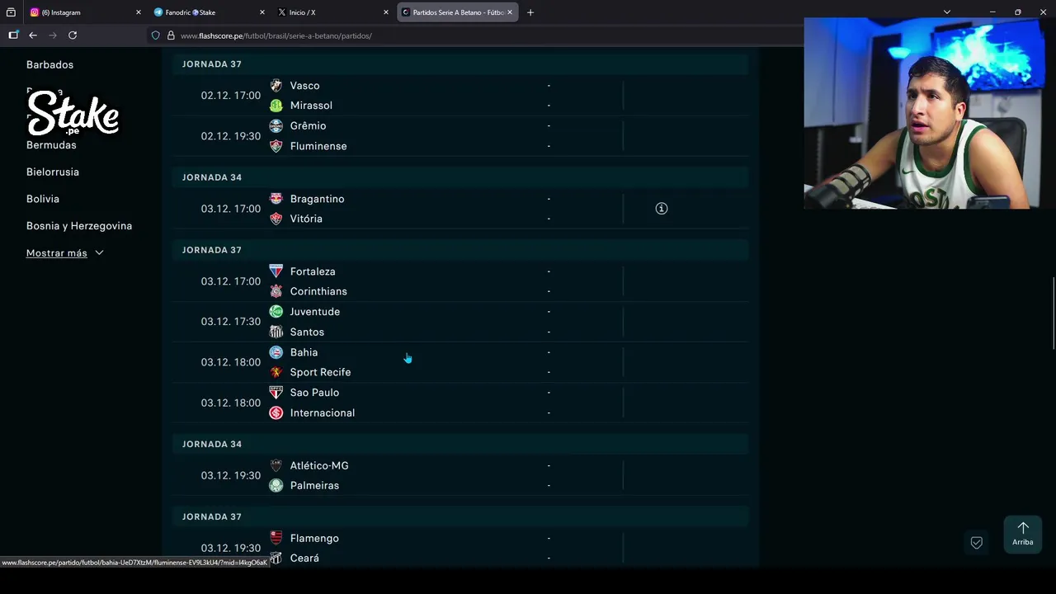Click the Santos team crest icon

[x=276, y=332]
